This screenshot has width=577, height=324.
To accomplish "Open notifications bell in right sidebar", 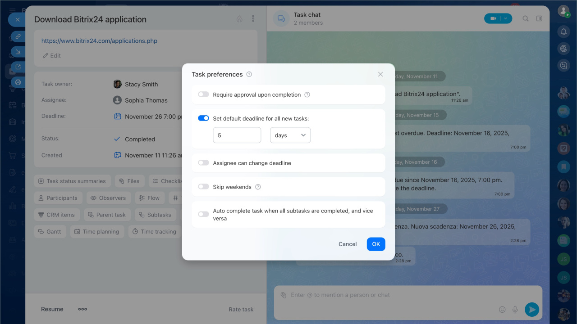I will pos(563,31).
